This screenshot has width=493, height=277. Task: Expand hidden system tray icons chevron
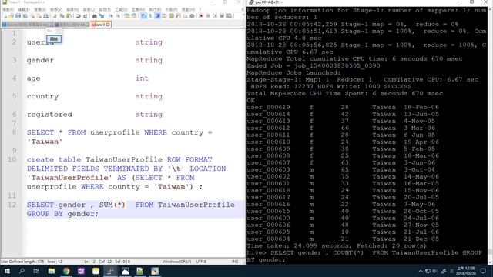click(x=420, y=271)
